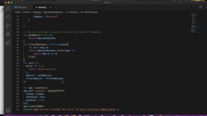Click 'app.listen(4000);' on line 64
Image resolution: width=207 pixels, height=116 pixels.
[x=34, y=106]
